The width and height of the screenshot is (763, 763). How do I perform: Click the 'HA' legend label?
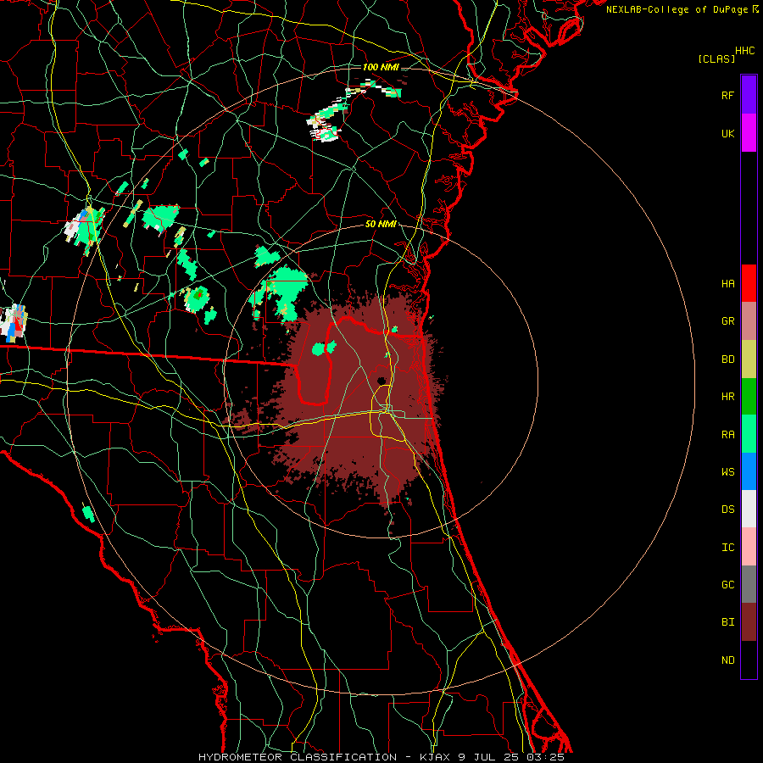click(x=728, y=284)
